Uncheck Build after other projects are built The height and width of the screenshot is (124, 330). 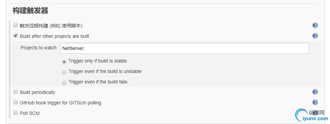pos(15,35)
